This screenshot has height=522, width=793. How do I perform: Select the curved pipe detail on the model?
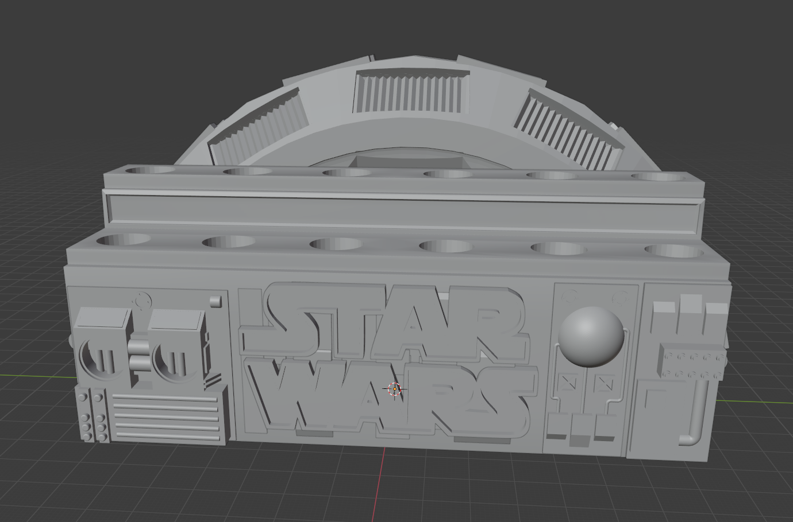[x=694, y=414]
